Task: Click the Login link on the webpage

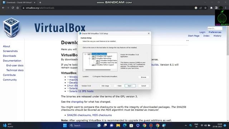Action: (x=202, y=32)
